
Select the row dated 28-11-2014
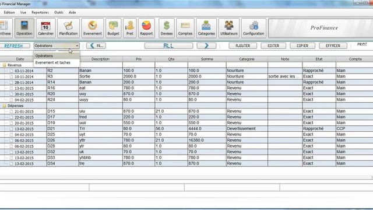click(x=186, y=82)
